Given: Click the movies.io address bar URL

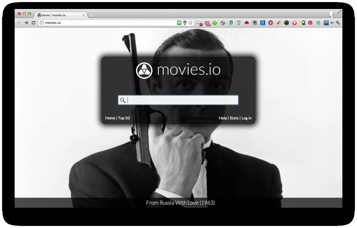Looking at the screenshot, I should pos(53,23).
